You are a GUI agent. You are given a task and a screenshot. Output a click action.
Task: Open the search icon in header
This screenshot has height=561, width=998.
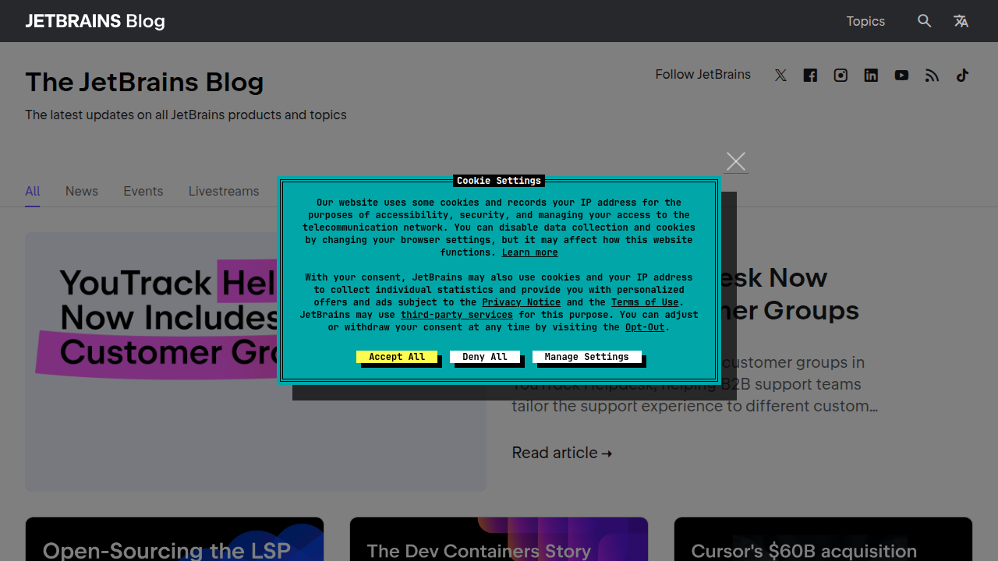[x=924, y=21]
